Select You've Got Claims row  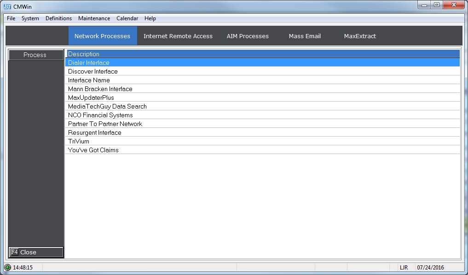[x=93, y=150]
